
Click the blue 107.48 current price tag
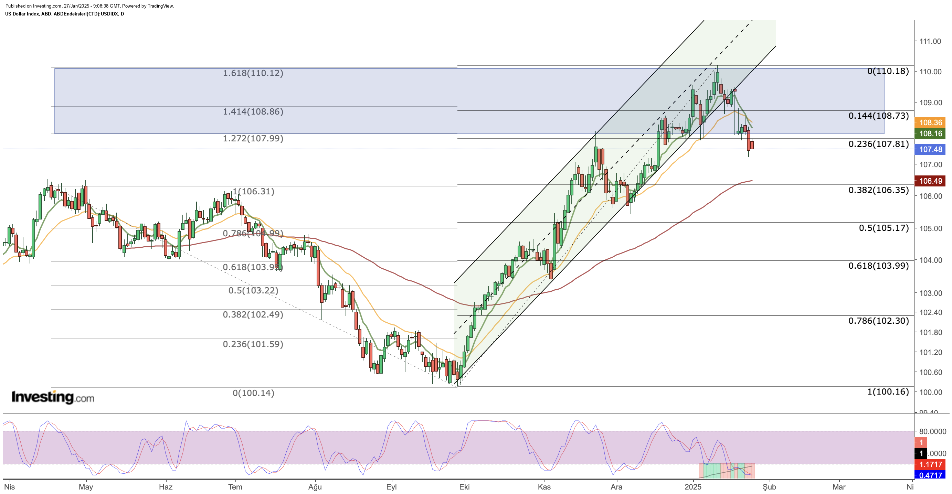click(x=930, y=149)
